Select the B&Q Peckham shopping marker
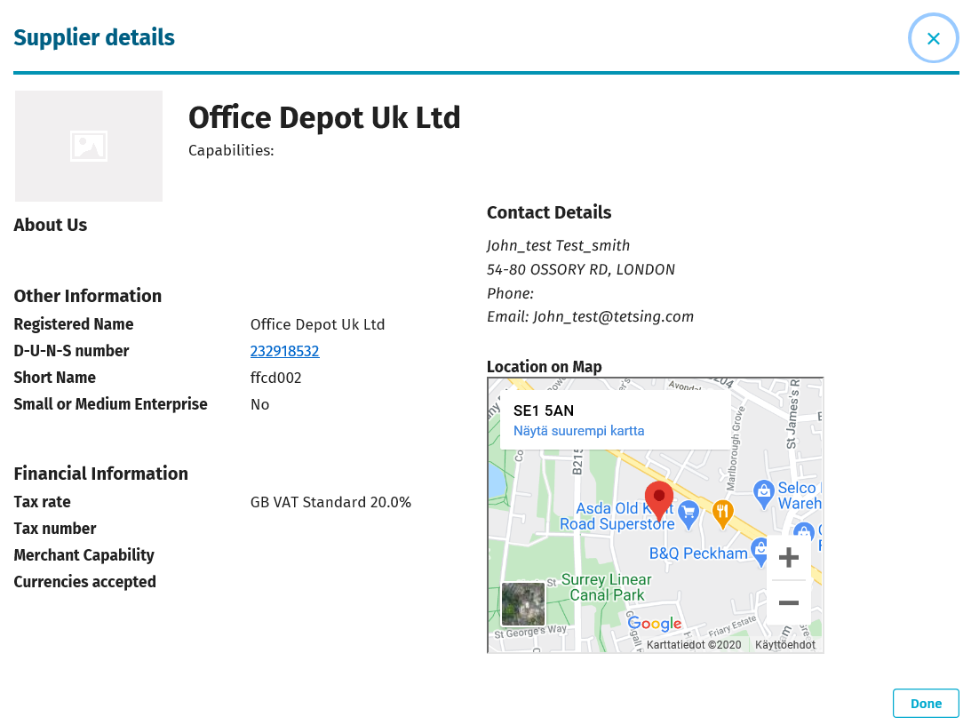The image size is (971, 725). click(760, 553)
